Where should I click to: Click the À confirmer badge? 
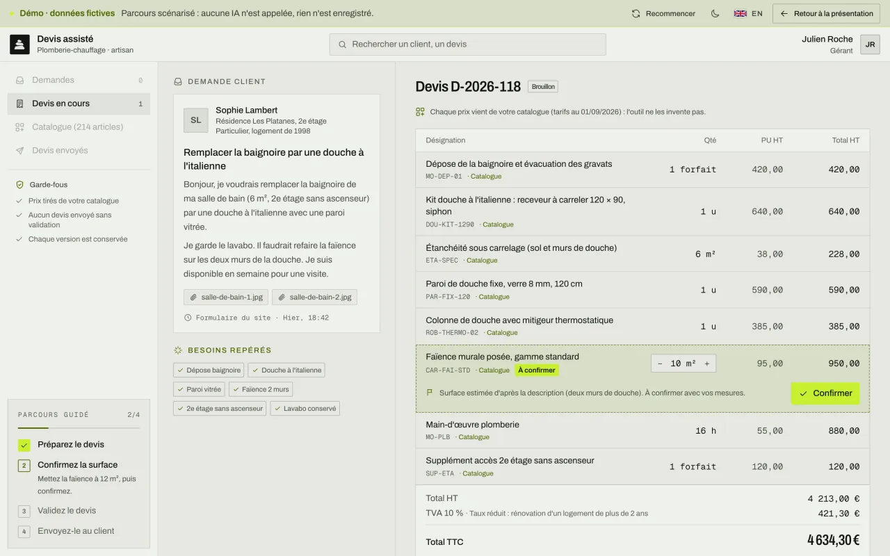536,370
